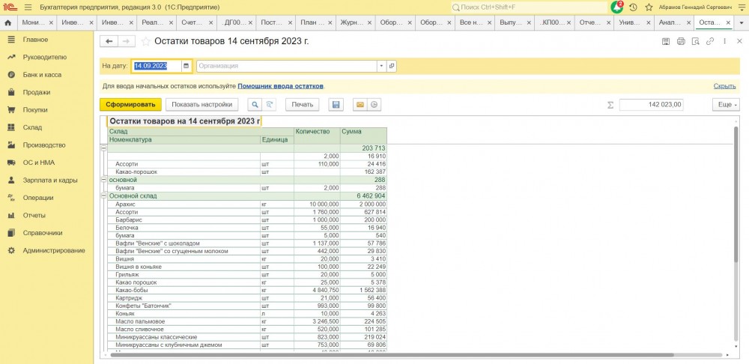Send report by email envelope icon
749x364 pixels.
(x=360, y=105)
